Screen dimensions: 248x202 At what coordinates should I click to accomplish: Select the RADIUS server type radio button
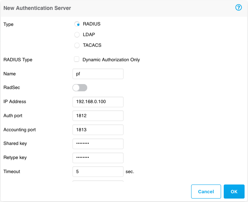[77, 24]
